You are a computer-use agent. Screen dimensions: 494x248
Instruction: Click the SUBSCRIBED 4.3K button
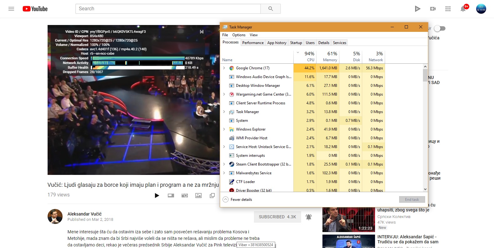277,217
